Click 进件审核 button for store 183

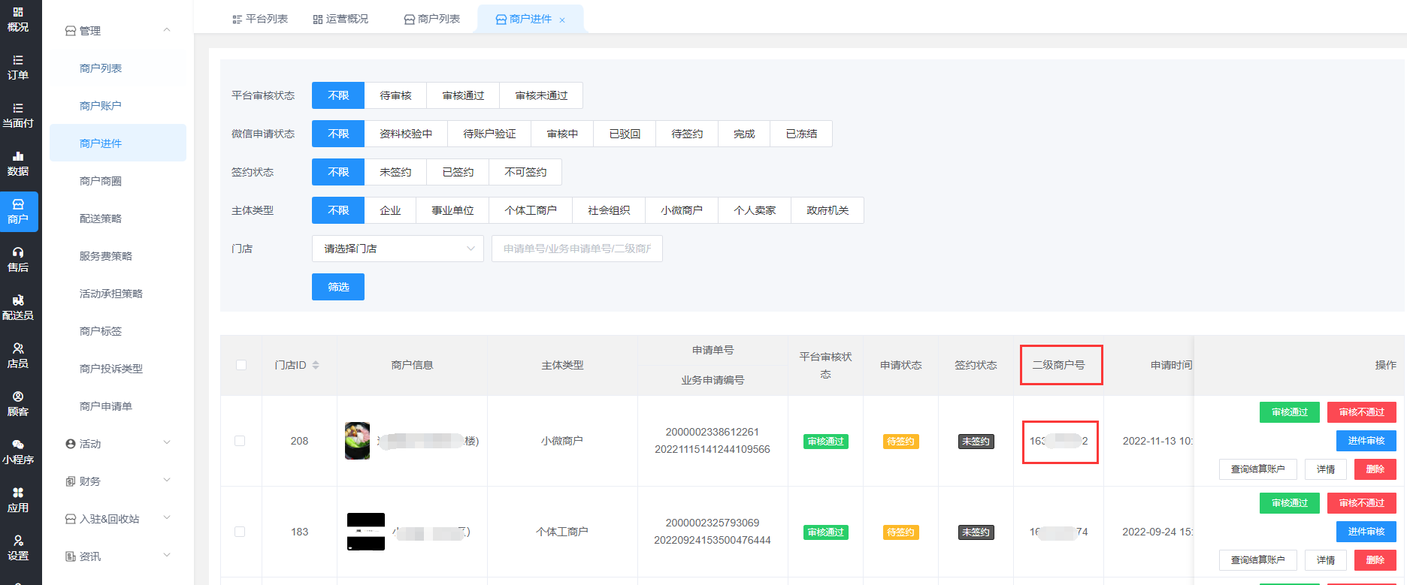tap(1366, 532)
